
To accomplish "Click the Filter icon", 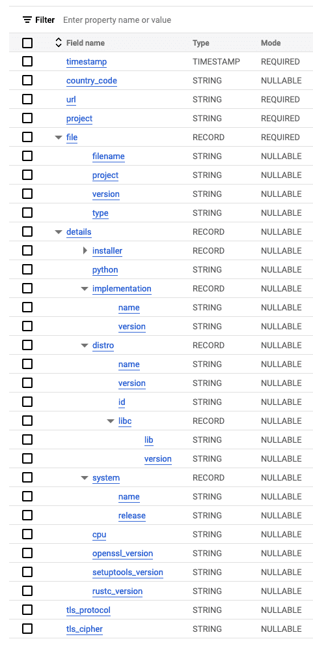I will [x=27, y=20].
